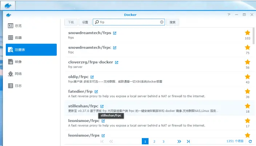This screenshot has width=256, height=146.
Task: Select the snowdreamtech/frpc image row
Action: 159,50
